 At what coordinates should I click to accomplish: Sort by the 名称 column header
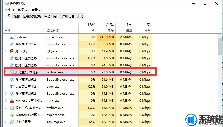pos(24,28)
